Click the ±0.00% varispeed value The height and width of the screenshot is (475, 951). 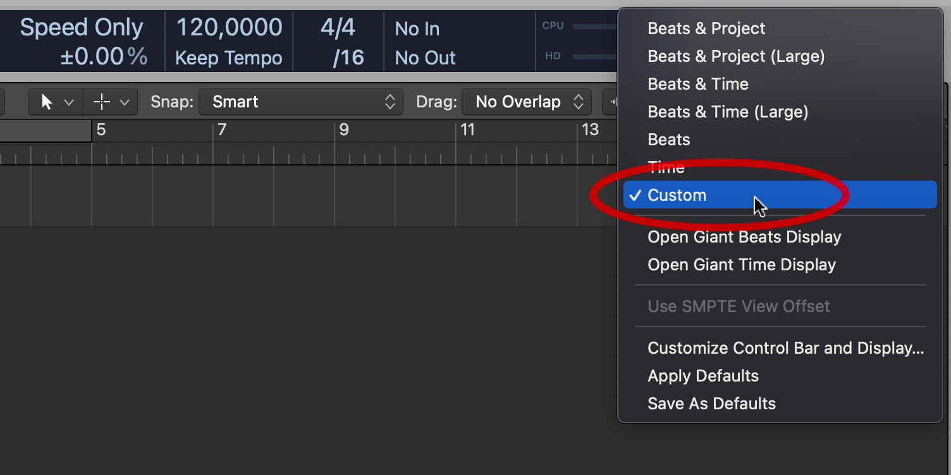104,57
